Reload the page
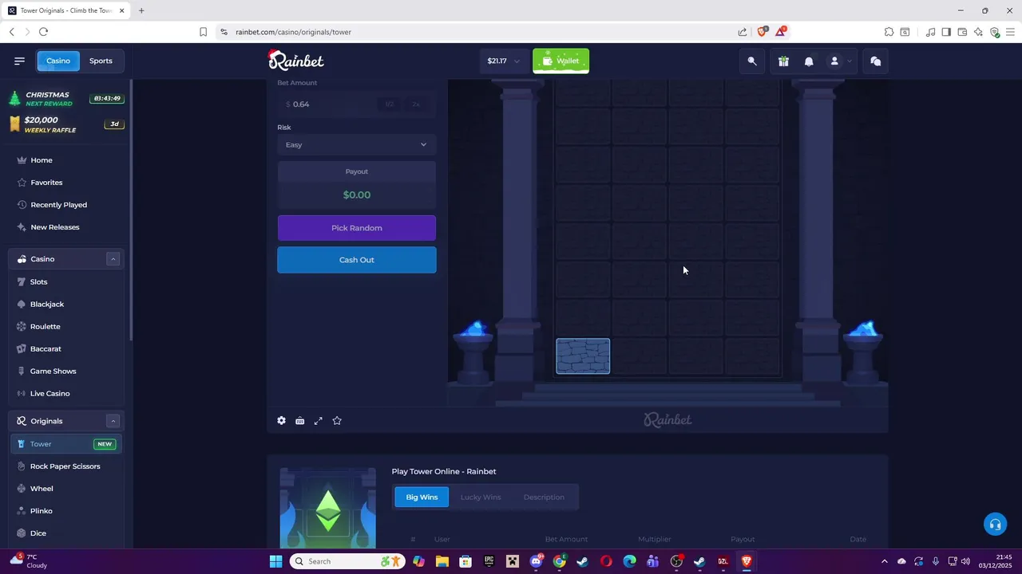 pyautogui.click(x=43, y=32)
